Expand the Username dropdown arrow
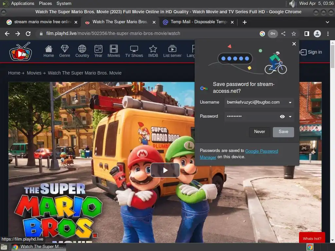 290,102
